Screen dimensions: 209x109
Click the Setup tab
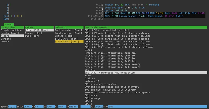coord(9,24)
